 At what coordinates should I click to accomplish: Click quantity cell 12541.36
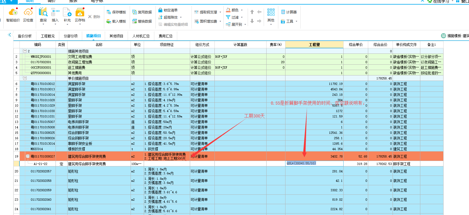coord(314,133)
